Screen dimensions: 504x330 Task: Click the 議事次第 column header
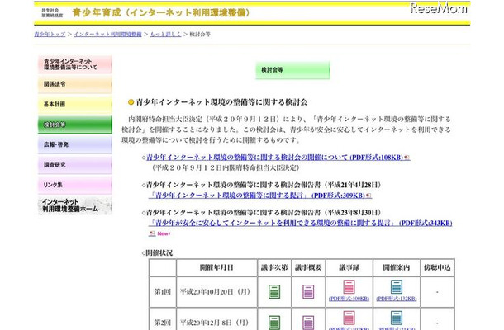[x=274, y=267]
